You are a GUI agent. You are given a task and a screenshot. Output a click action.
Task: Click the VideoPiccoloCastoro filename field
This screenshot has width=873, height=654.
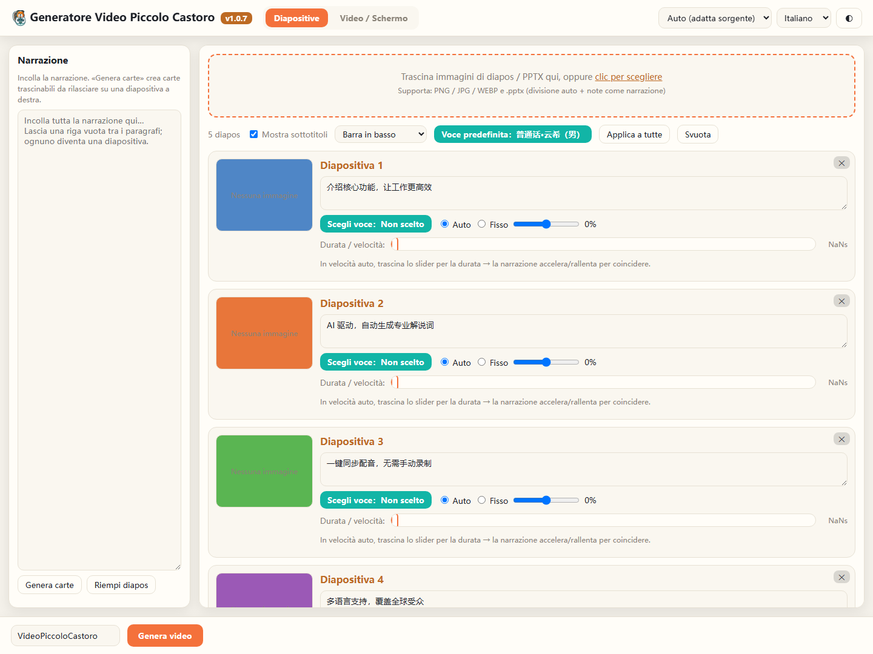pos(65,636)
